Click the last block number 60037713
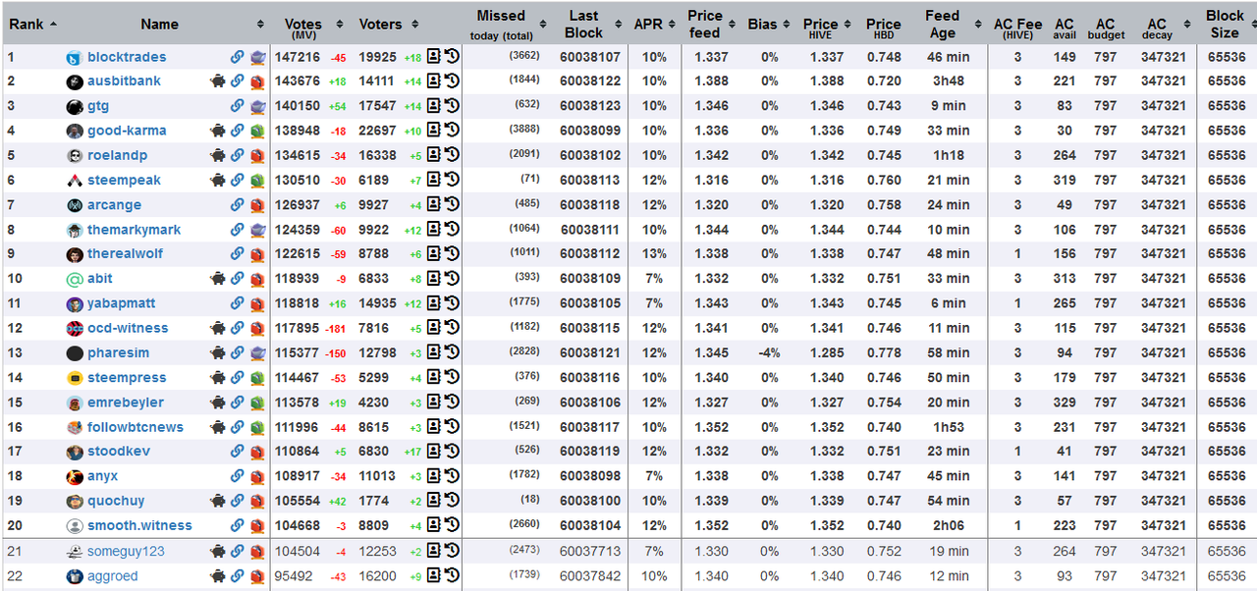This screenshot has height=591, width=1257. click(590, 552)
